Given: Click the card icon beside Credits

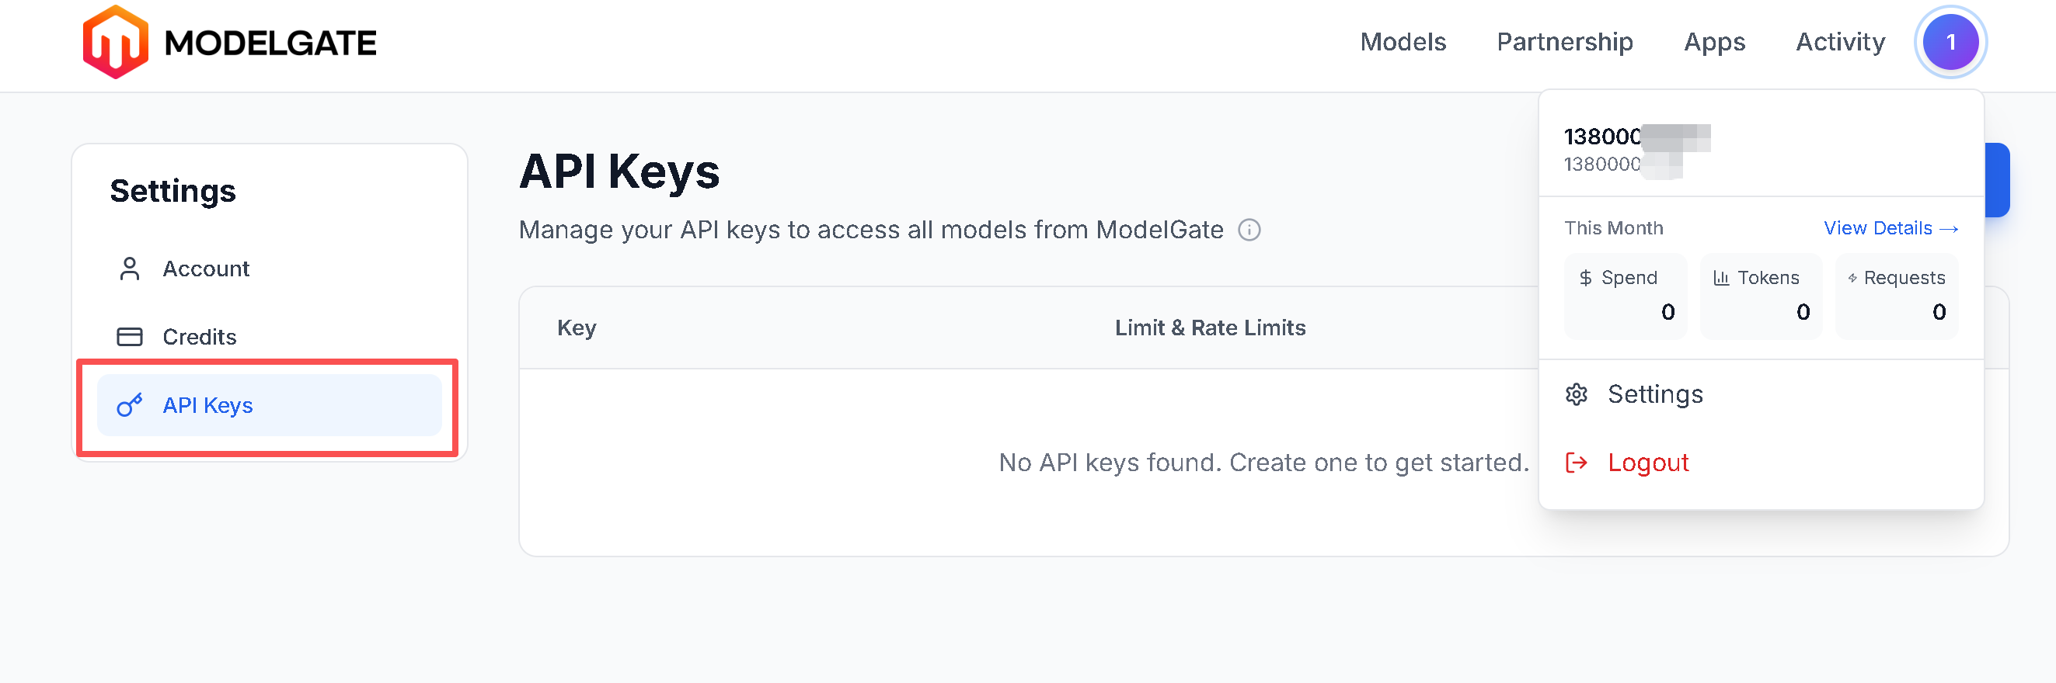Looking at the screenshot, I should tap(129, 337).
